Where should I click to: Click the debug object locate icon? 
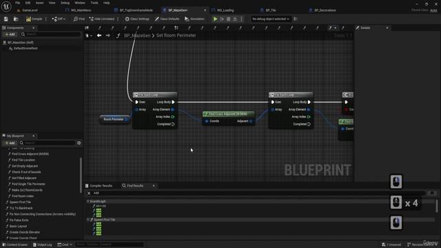296,19
